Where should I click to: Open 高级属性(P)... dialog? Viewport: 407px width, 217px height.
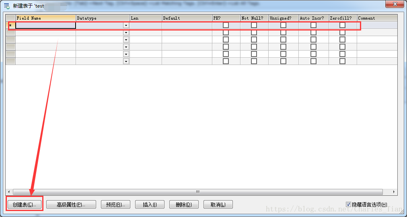pos(71,204)
